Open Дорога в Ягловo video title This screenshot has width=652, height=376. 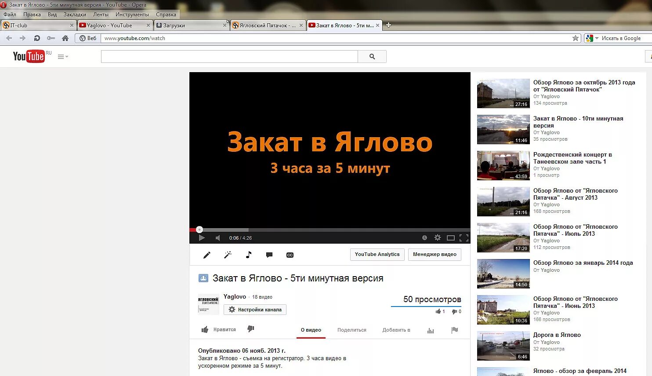click(557, 335)
